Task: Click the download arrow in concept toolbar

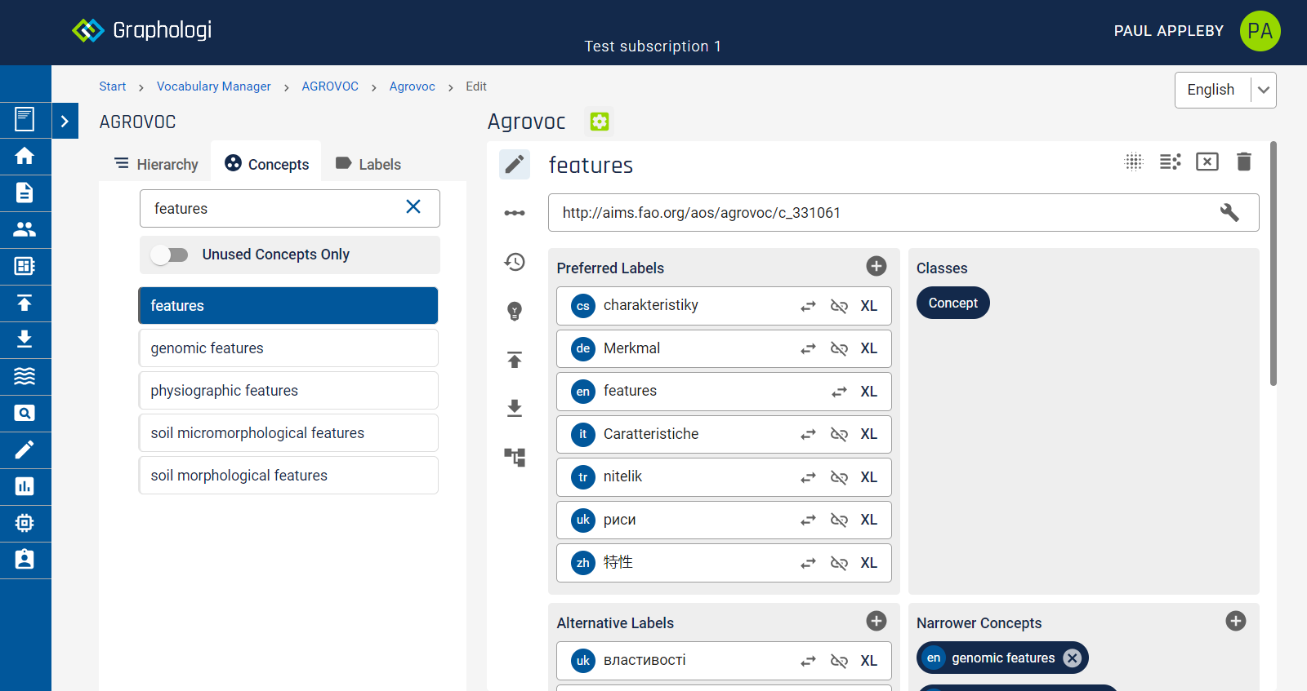Action: click(x=515, y=408)
